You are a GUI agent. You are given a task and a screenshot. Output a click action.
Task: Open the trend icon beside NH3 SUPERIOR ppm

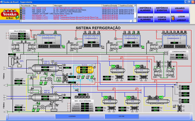coord(69,110)
